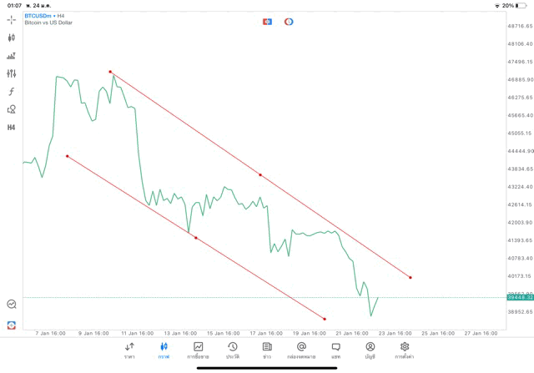Open the การตั้งค่า (Settings) tab
This screenshot has height=373, width=534.
click(x=405, y=350)
